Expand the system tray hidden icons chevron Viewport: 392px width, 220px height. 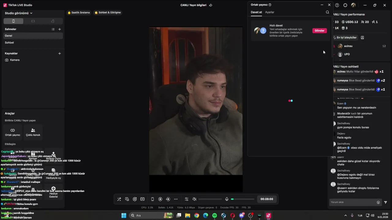pyautogui.click(x=345, y=215)
